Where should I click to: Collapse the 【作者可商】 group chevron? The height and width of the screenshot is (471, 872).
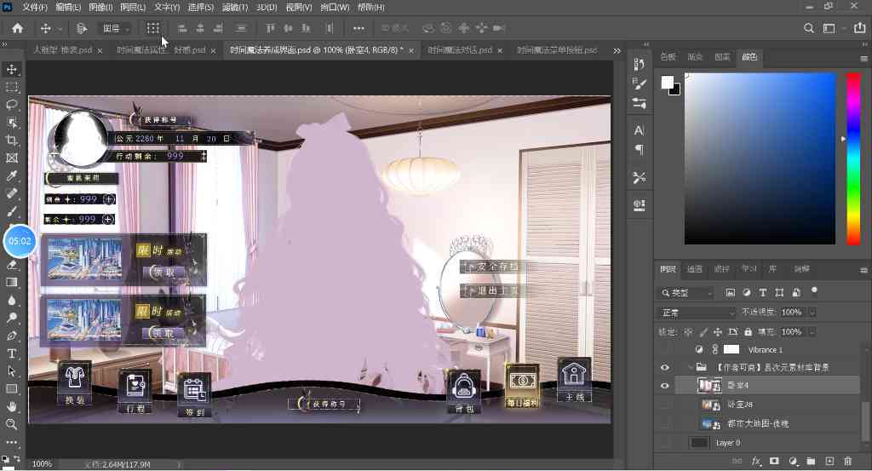[x=690, y=368]
